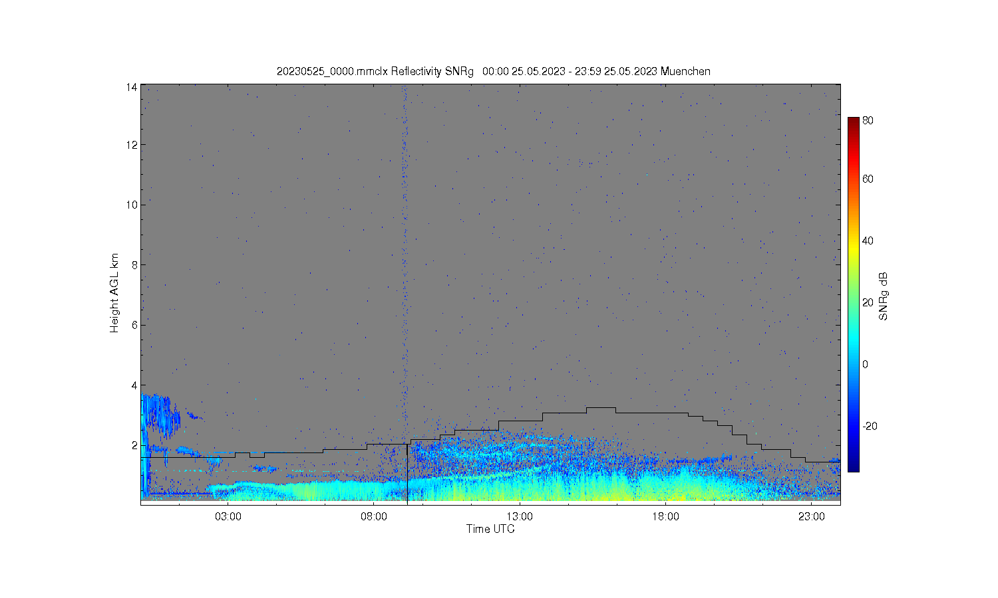Click the colorbar value -20
Screen dimensions: 998x598
870,426
